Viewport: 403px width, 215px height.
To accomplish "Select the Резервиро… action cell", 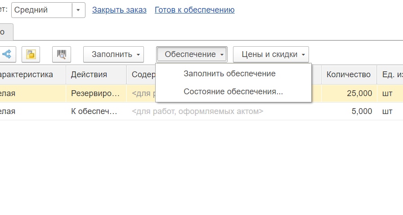I will pyautogui.click(x=96, y=93).
